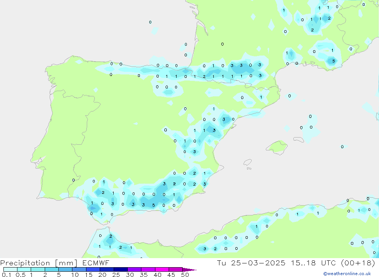The height and width of the screenshot is (277, 379).
Task: Click the '10' legend scale label
Action: tap(75, 275)
